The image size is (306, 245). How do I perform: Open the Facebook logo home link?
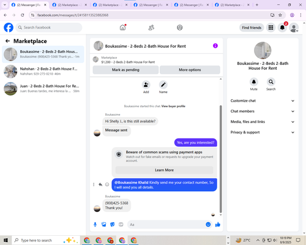click(x=9, y=28)
